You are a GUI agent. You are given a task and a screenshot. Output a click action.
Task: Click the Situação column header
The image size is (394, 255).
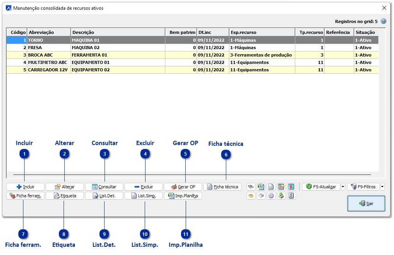click(x=365, y=32)
